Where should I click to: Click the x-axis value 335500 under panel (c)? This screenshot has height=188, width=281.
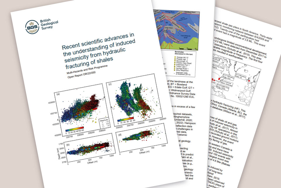click(x=119, y=127)
